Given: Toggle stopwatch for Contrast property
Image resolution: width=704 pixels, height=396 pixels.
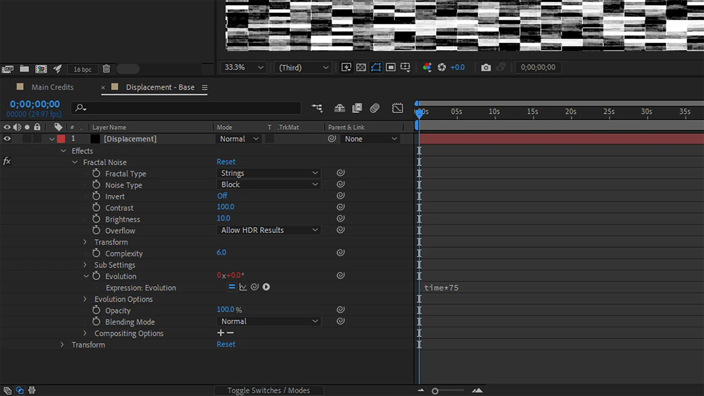Looking at the screenshot, I should (96, 207).
